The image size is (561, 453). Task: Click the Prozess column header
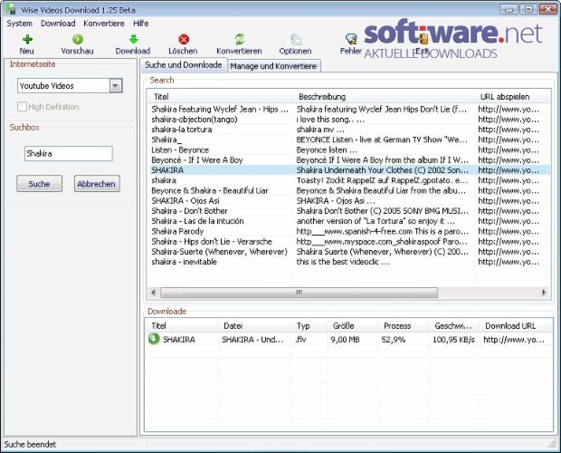pos(403,325)
